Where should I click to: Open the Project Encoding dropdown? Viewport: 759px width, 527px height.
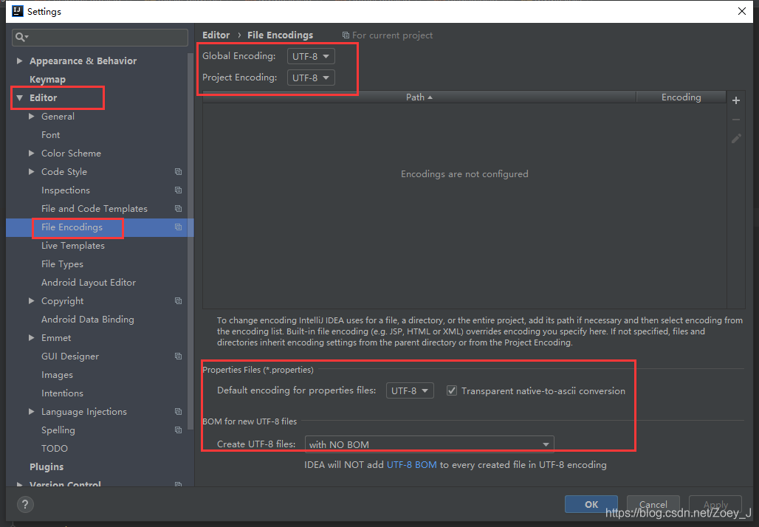tap(311, 77)
